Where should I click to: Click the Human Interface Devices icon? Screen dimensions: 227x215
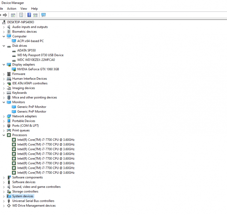pos(9,79)
